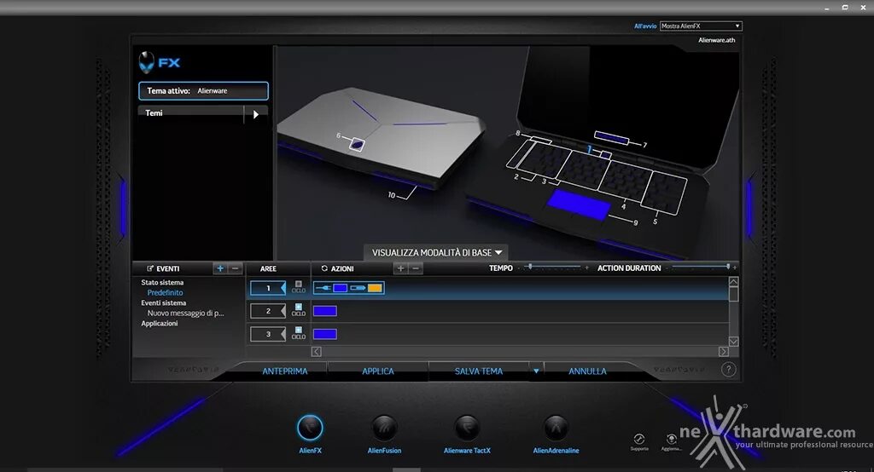Remove action with Azioni minus button
Screen dimensions: 874x472
coord(416,268)
